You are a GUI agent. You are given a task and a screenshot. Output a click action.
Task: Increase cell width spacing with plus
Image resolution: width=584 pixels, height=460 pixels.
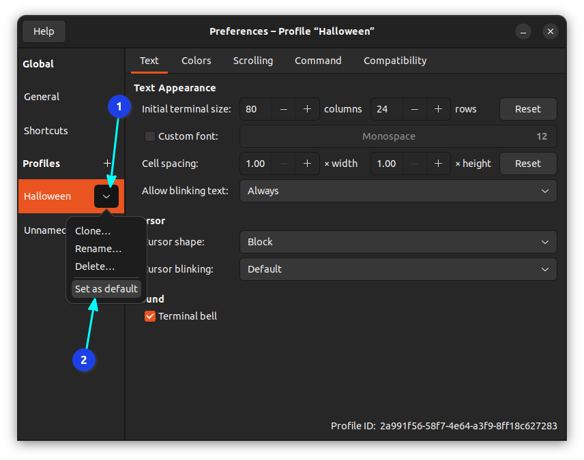pos(307,164)
